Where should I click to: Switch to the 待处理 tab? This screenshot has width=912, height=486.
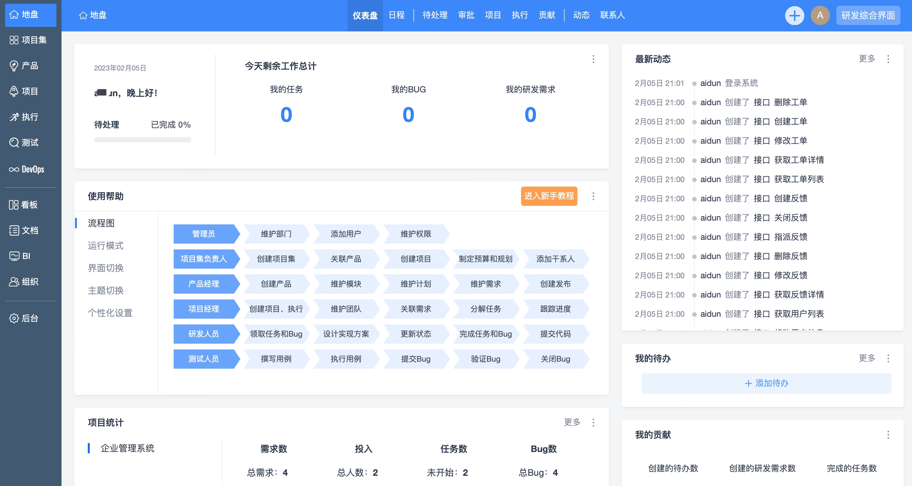click(x=435, y=15)
